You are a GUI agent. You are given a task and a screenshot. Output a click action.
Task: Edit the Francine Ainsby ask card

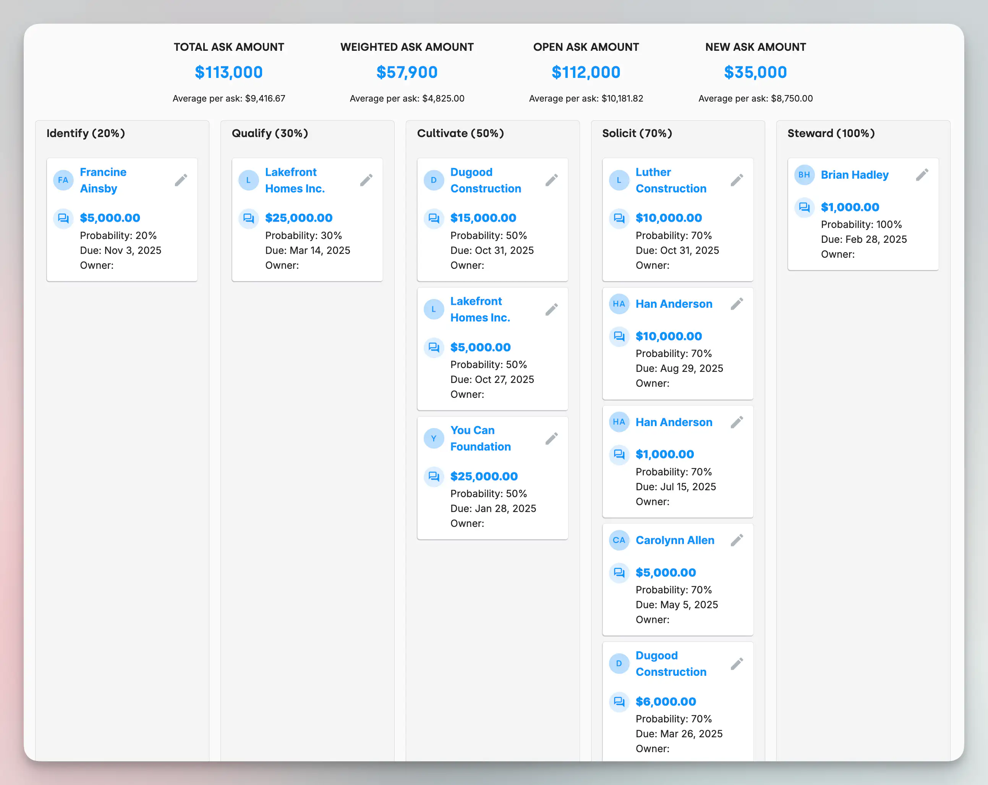(x=181, y=180)
